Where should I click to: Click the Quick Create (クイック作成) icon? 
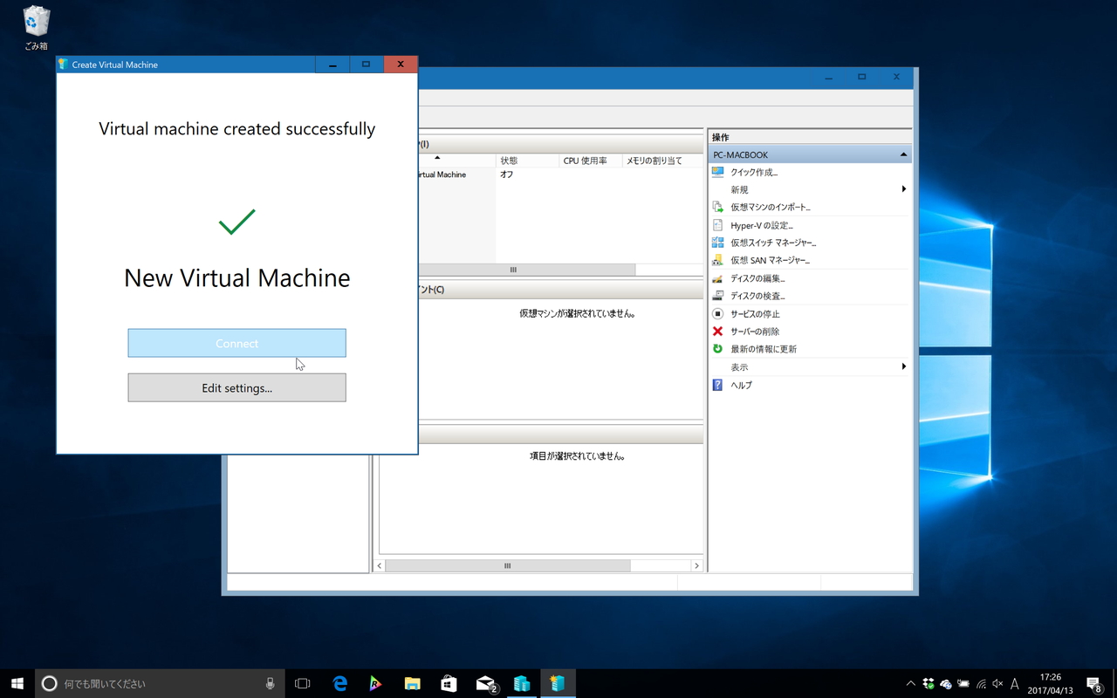[718, 172]
